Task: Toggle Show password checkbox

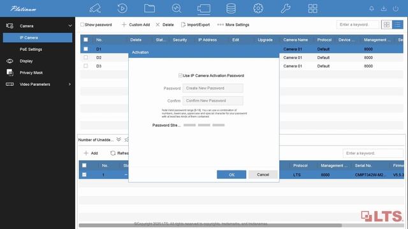Action: [82, 24]
